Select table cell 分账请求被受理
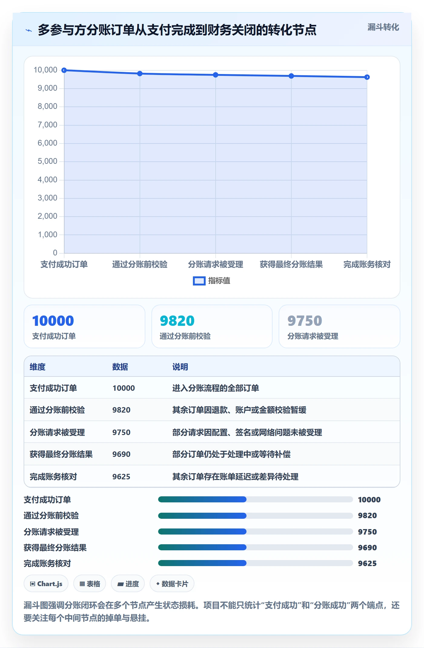424x648 pixels. point(57,433)
